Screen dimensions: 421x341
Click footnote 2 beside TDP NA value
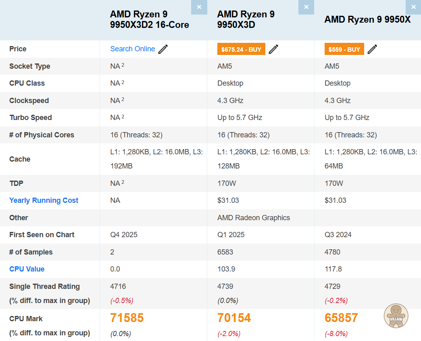coord(123,182)
